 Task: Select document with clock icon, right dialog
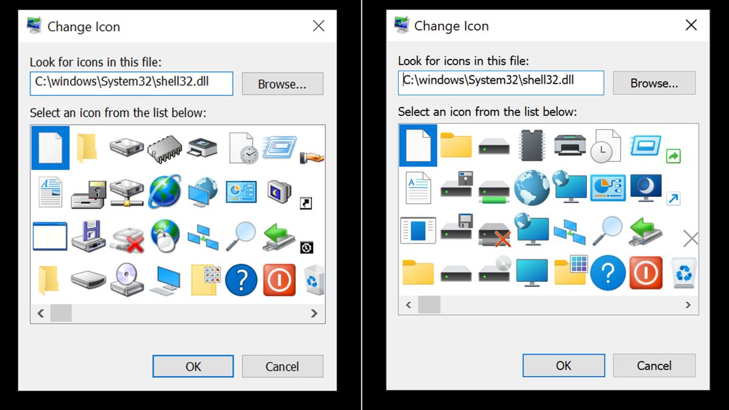[607, 145]
